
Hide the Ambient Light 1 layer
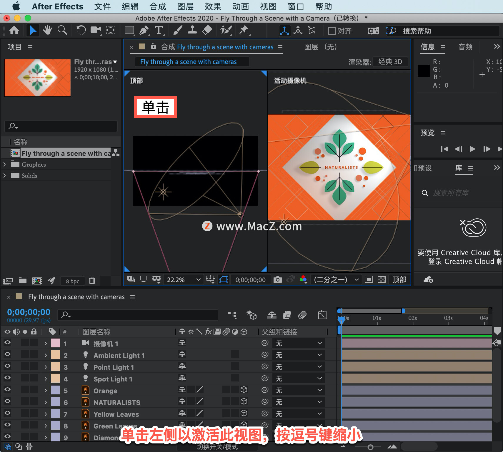pyautogui.click(x=7, y=354)
